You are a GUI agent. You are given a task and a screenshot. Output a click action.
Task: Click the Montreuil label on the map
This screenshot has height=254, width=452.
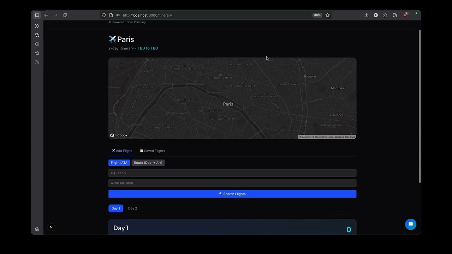[338, 88]
